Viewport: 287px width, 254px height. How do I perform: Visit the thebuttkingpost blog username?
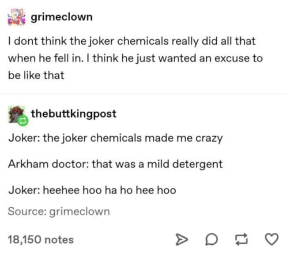[x=74, y=114]
